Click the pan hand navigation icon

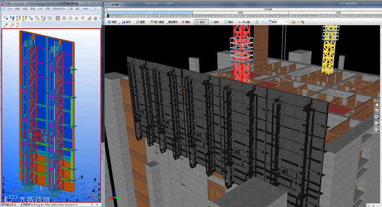(377, 104)
